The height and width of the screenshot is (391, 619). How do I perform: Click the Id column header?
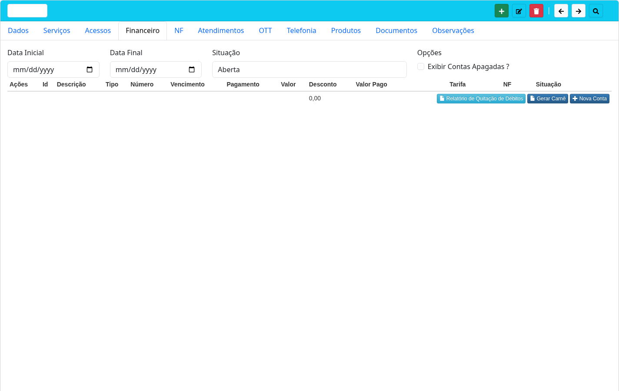tap(45, 84)
